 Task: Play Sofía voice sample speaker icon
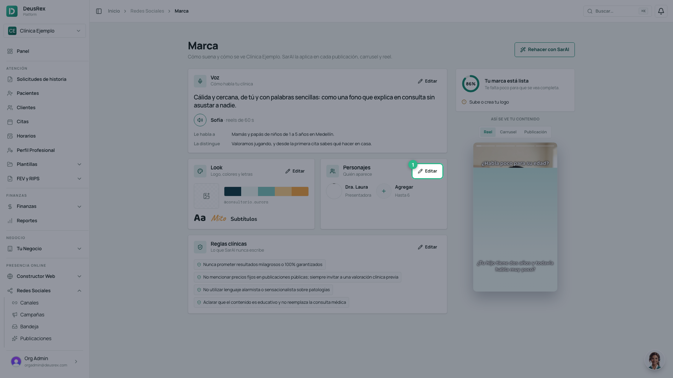tap(200, 120)
